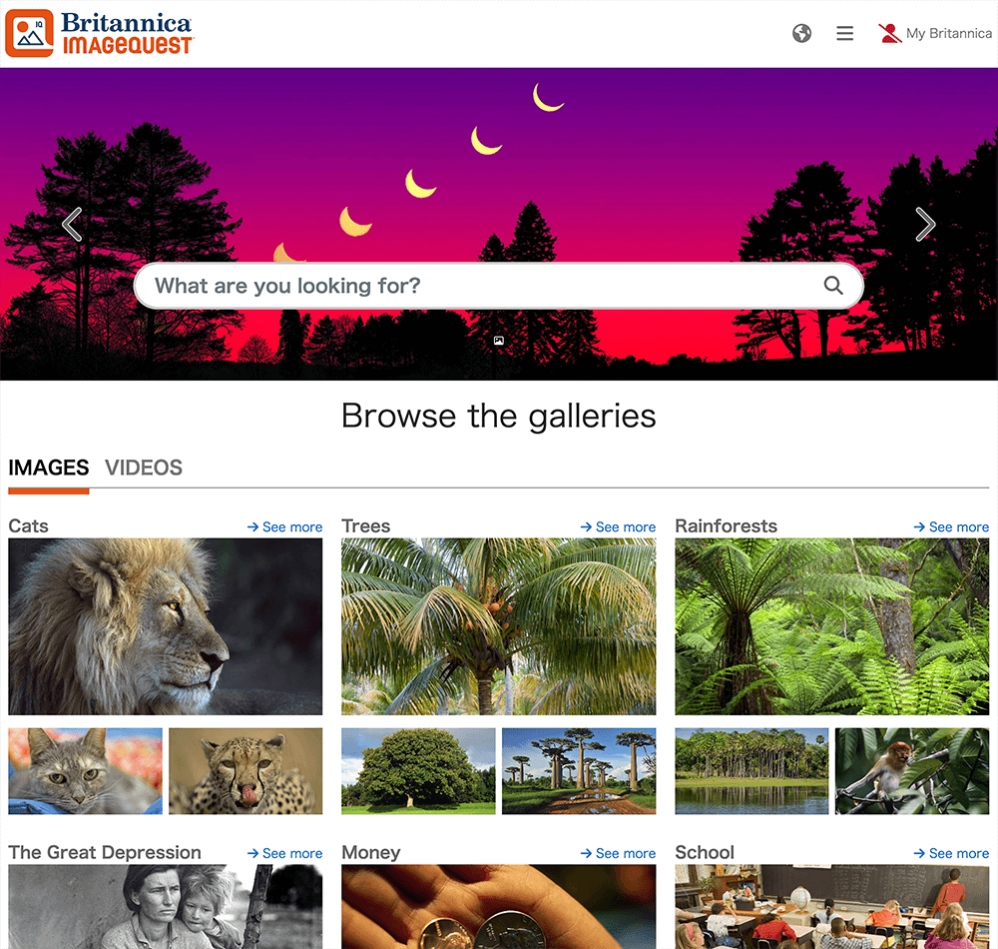Image resolution: width=998 pixels, height=949 pixels.
Task: Switch to the VIDEOS tab
Action: point(144,469)
